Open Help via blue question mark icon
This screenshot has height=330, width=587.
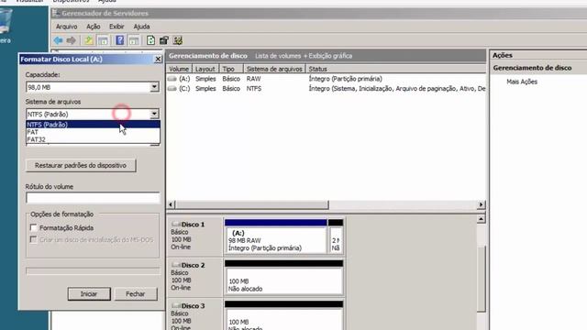coord(120,40)
